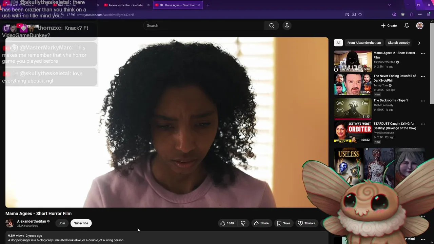Open the browser hamburger application menu
The image size is (434, 244).
pos(428,15)
